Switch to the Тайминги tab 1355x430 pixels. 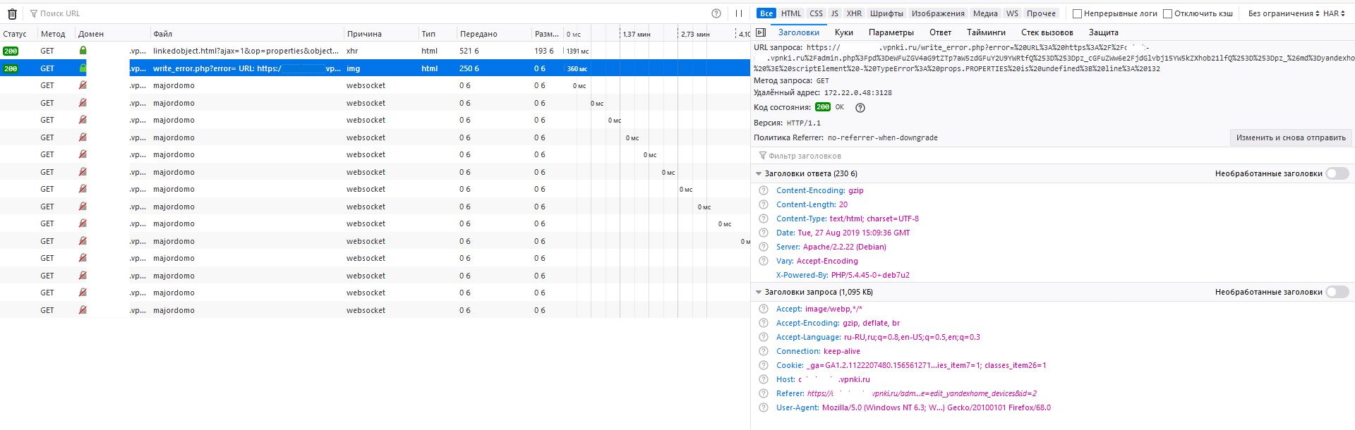(x=986, y=32)
